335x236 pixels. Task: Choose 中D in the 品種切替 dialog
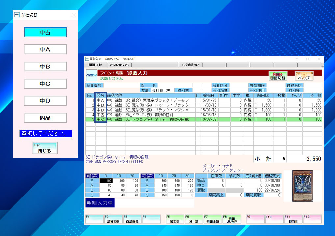pos(45,101)
